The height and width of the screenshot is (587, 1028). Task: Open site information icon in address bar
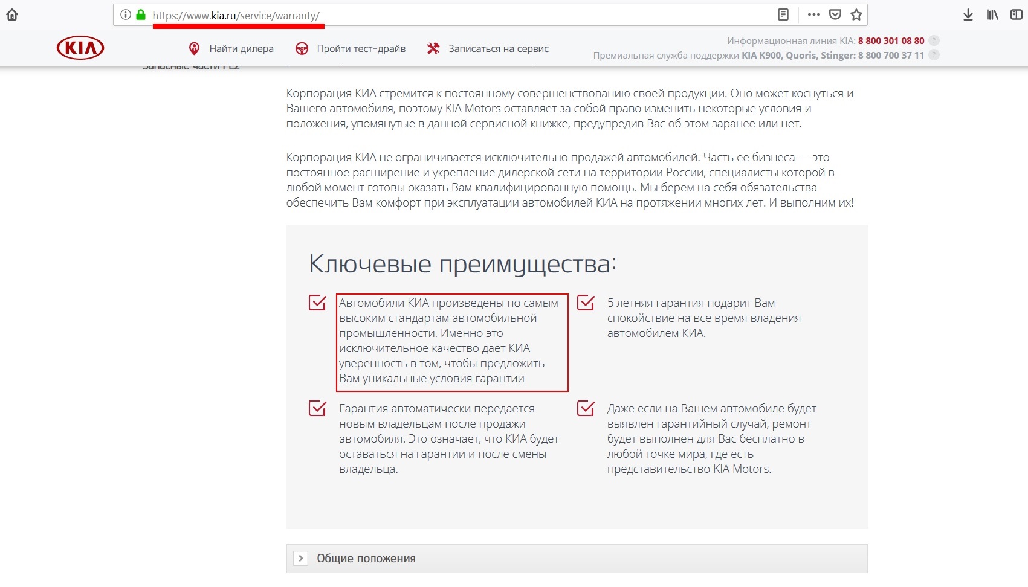125,15
